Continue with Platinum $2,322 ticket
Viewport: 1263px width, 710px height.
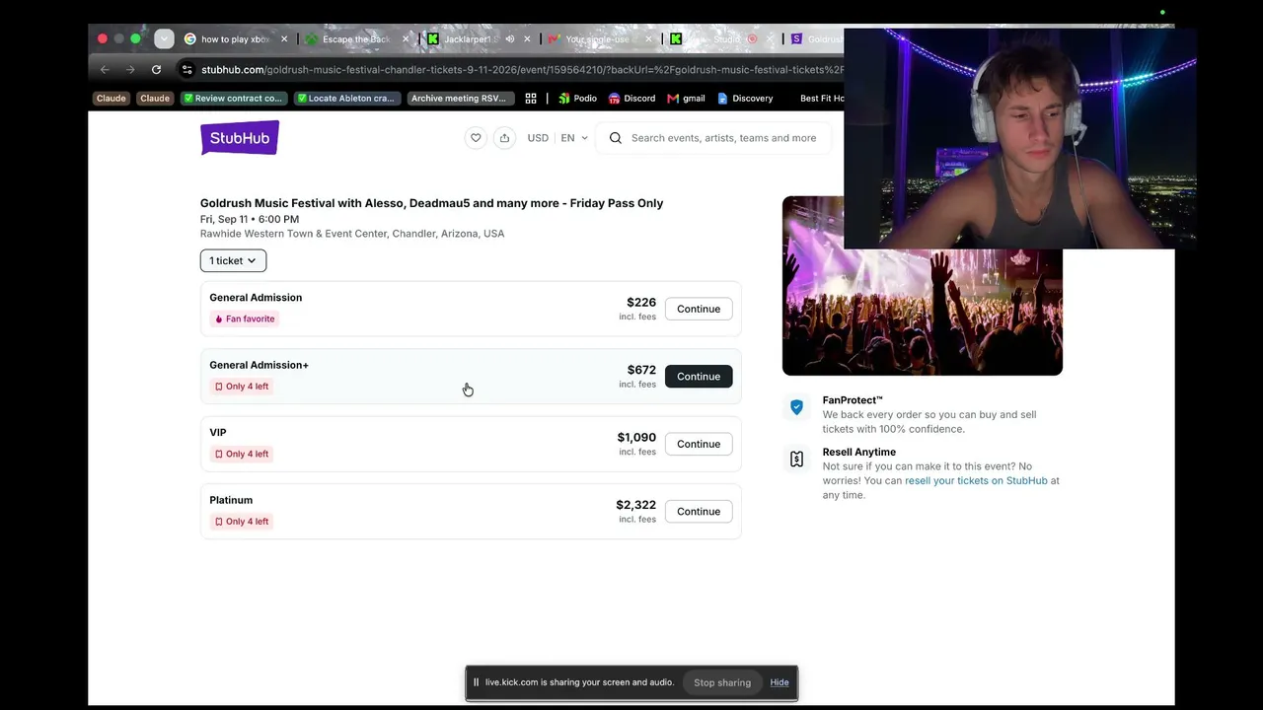coord(699,512)
